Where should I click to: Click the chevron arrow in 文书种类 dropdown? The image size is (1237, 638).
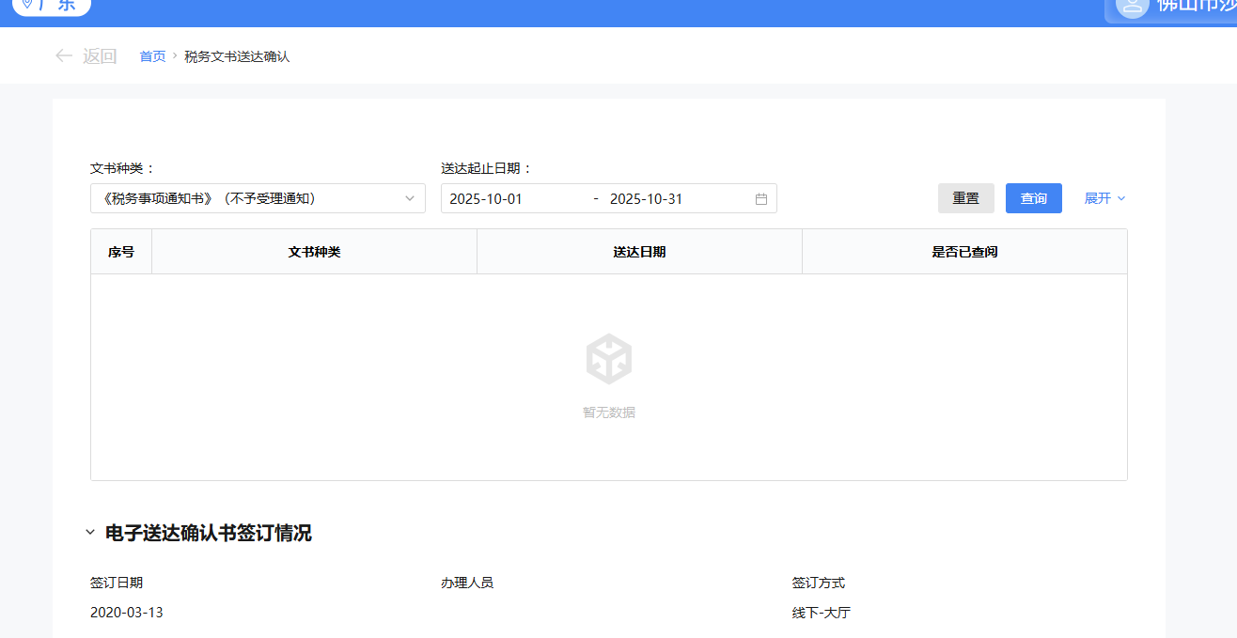(x=410, y=198)
